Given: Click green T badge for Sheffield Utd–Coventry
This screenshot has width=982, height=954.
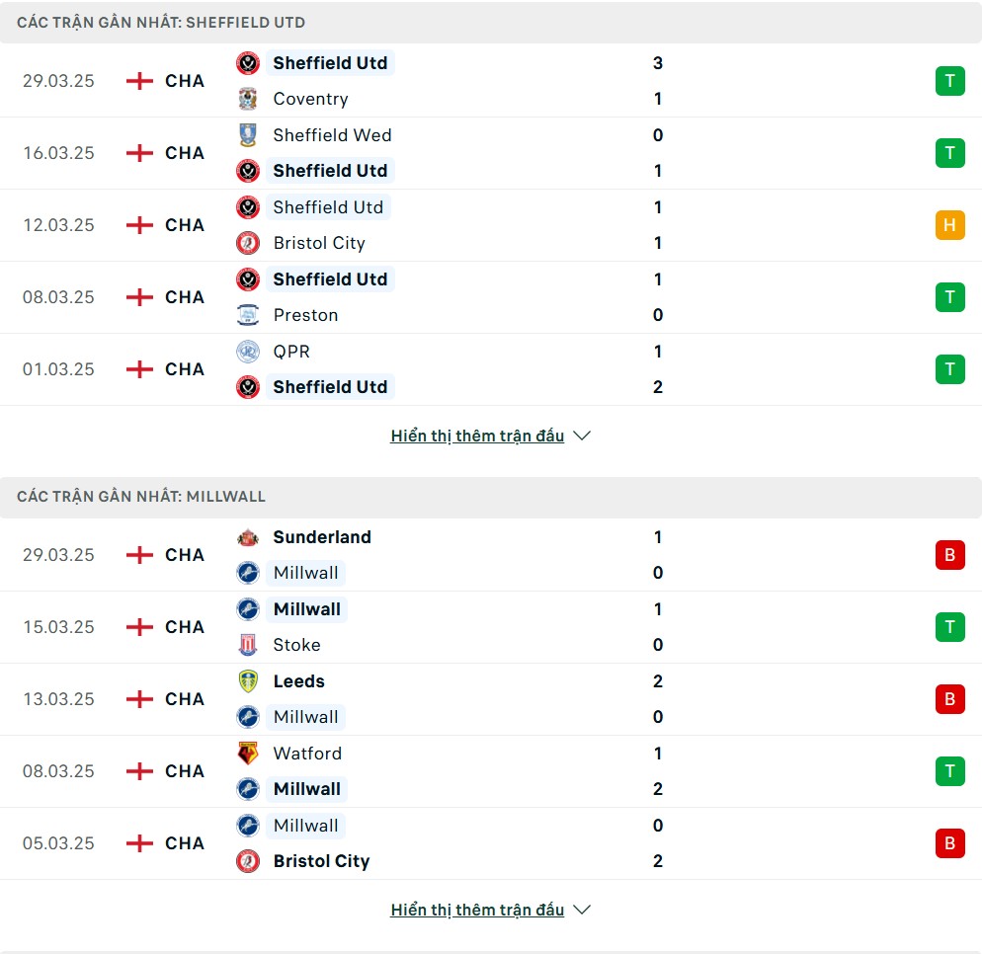Looking at the screenshot, I should pos(949,81).
